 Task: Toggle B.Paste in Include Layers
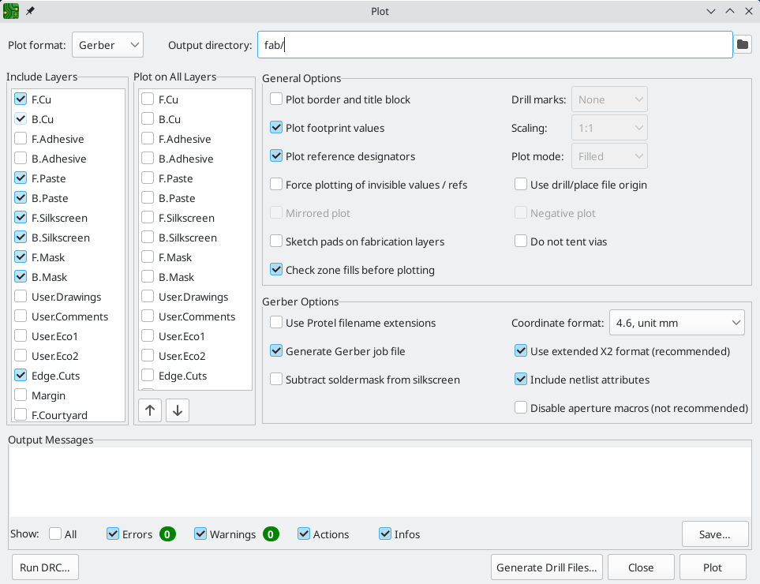click(x=21, y=198)
